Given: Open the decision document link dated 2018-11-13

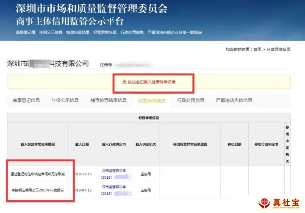Looking at the screenshot, I should click(x=114, y=174).
